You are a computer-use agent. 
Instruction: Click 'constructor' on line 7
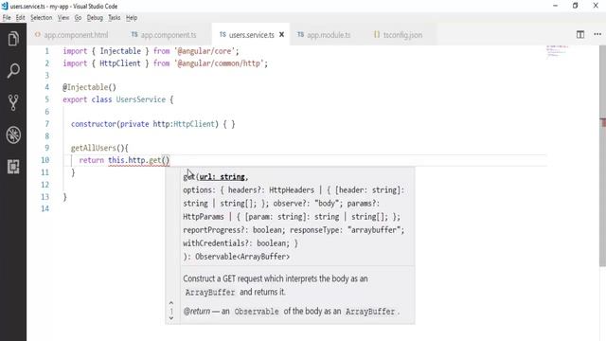point(94,124)
